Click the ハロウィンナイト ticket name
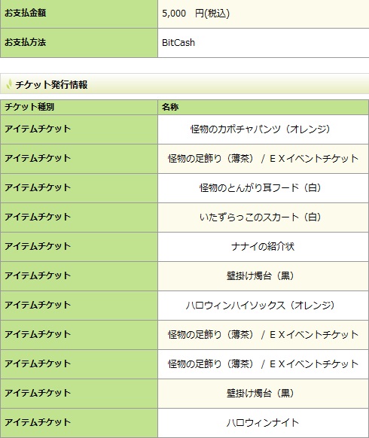Screen dimensions: 369x438 pyautogui.click(x=263, y=423)
